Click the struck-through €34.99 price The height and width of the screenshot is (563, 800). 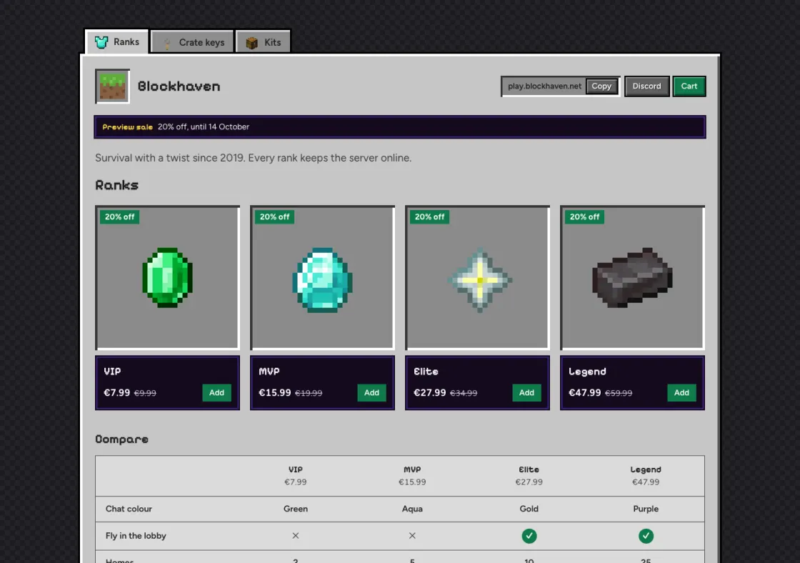coord(464,393)
